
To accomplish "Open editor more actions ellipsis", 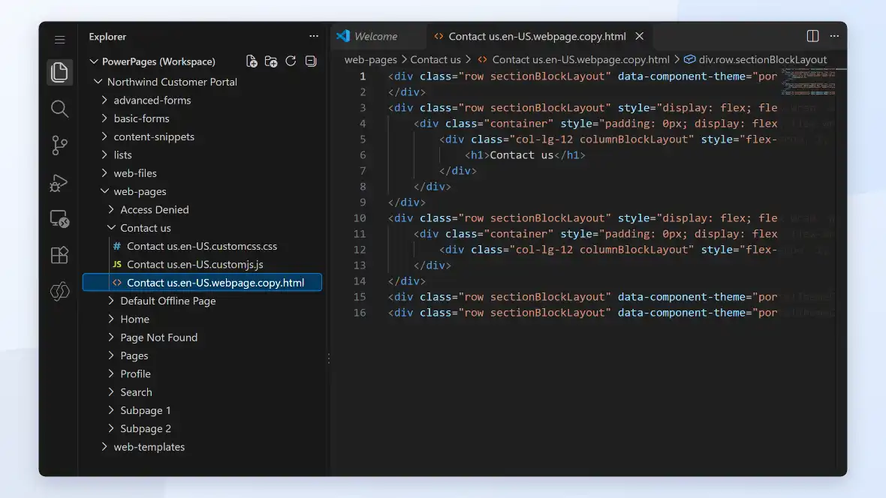I will [x=835, y=36].
